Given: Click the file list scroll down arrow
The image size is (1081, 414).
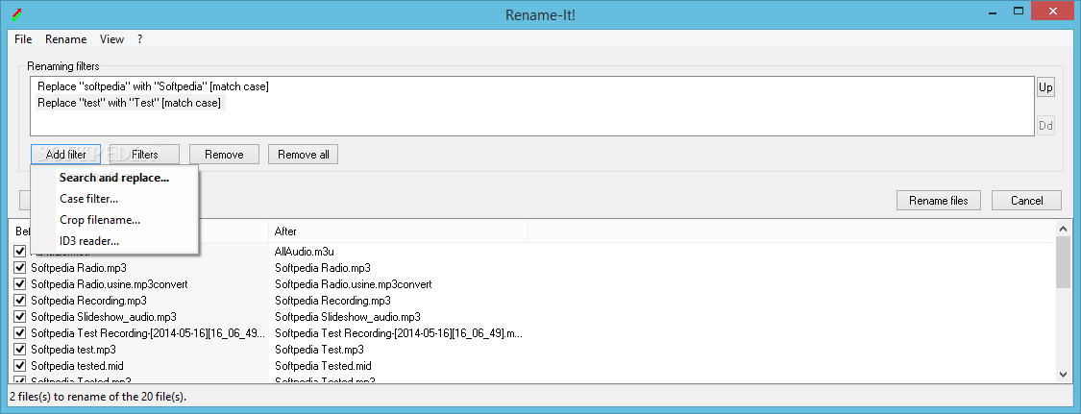Looking at the screenshot, I should point(1063,374).
